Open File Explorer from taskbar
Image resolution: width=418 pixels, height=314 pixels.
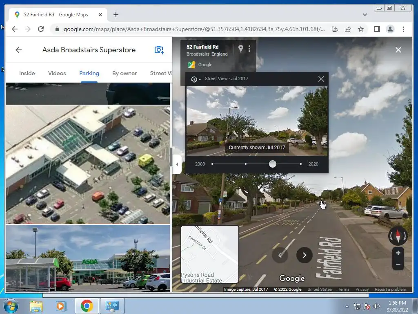tap(36, 306)
